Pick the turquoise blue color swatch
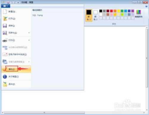 pyautogui.click(x=126, y=11)
